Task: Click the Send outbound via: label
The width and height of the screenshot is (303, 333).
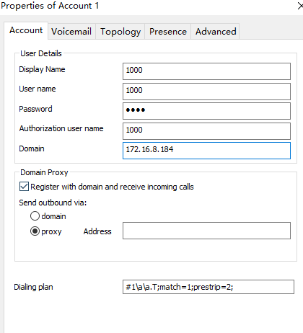Action: [x=53, y=203]
